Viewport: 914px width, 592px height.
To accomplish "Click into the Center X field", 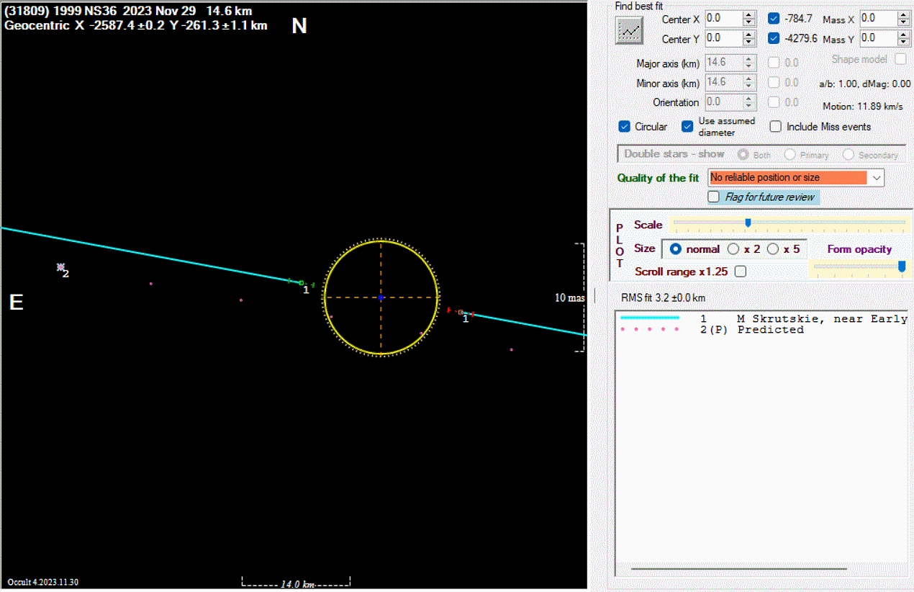I will point(724,18).
